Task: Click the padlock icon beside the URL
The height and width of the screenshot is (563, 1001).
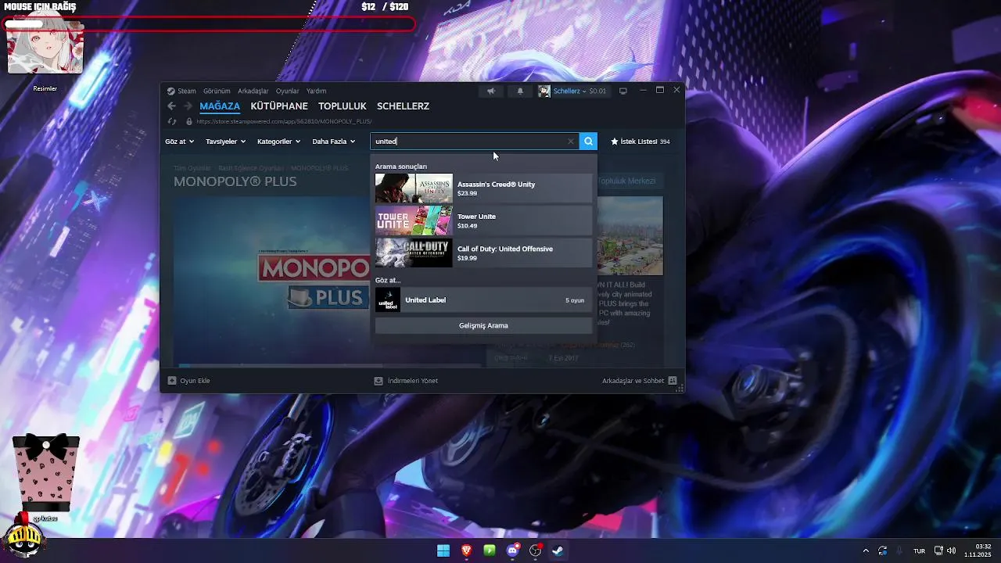Action: (188, 121)
